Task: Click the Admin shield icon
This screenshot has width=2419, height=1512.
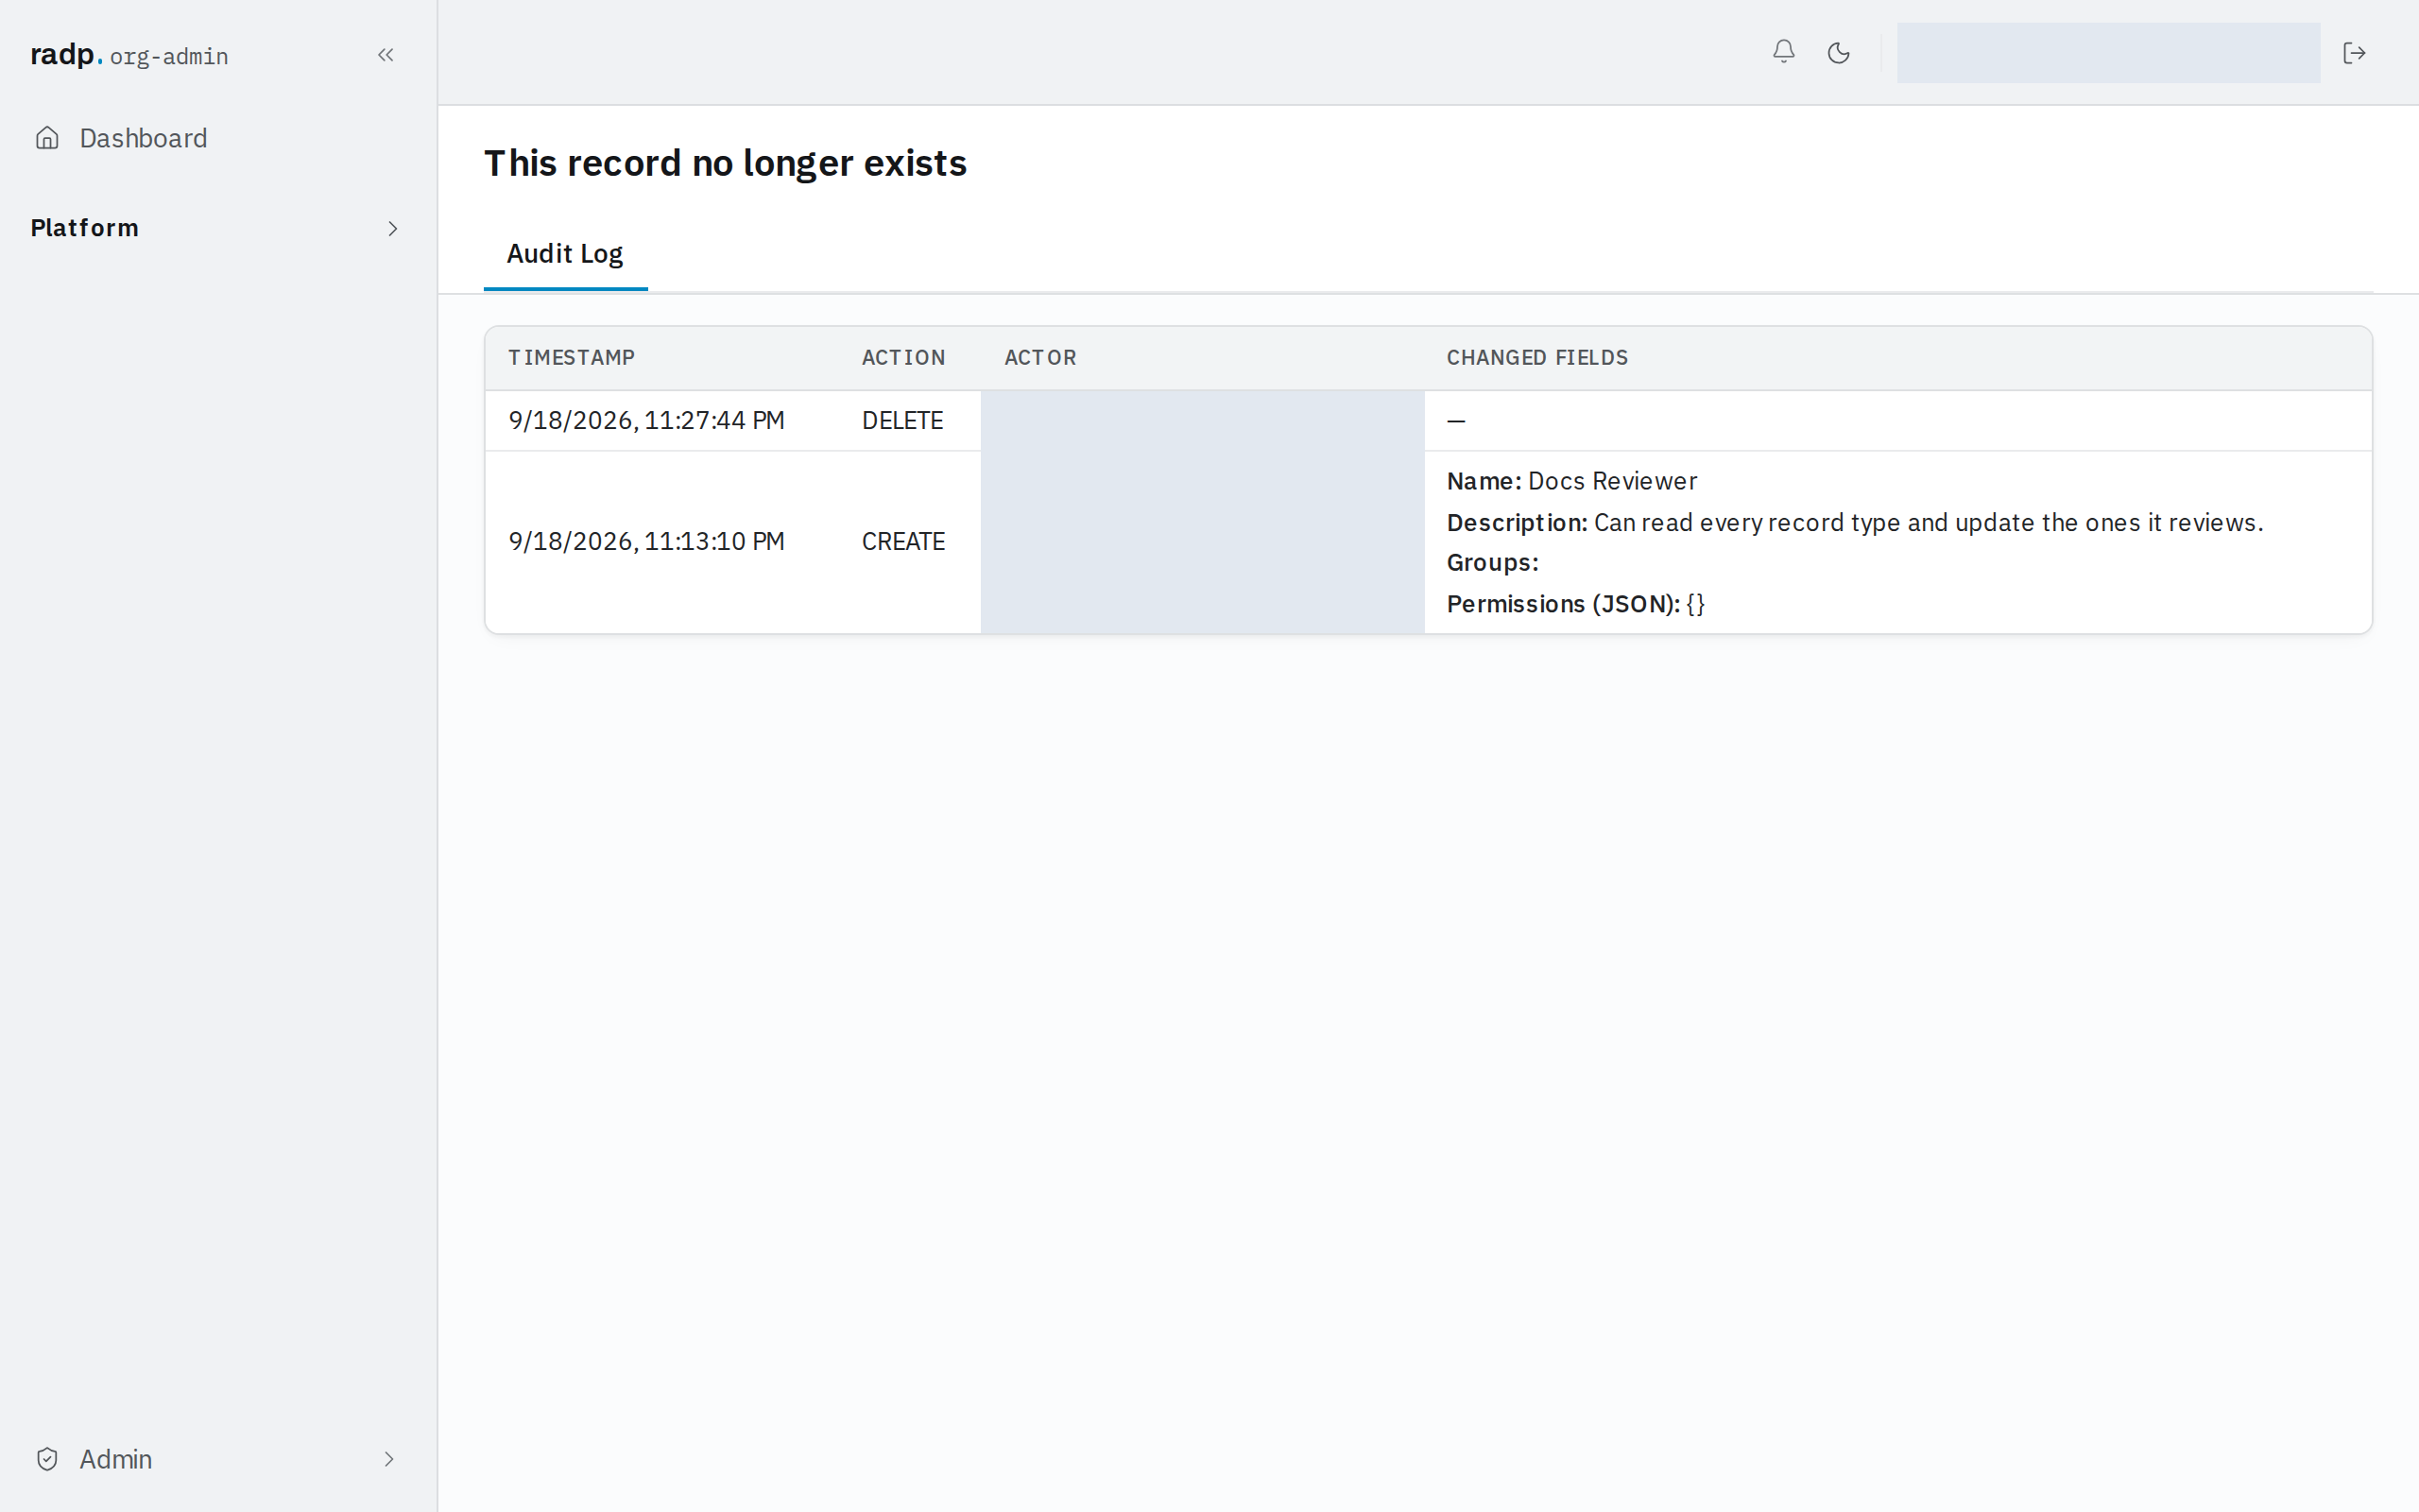Action: tap(47, 1459)
